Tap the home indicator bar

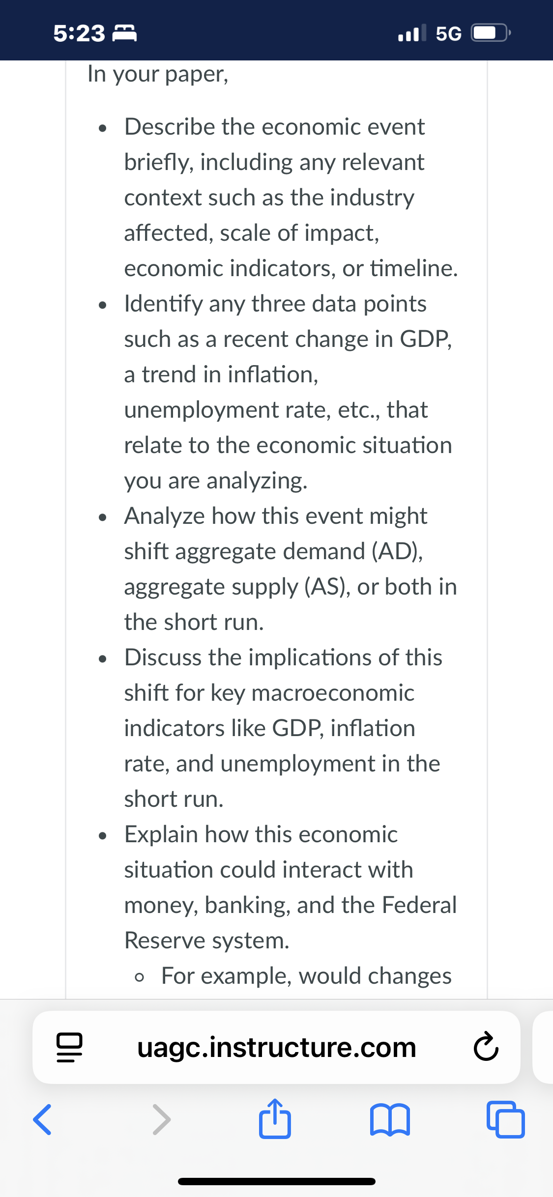(x=277, y=1181)
